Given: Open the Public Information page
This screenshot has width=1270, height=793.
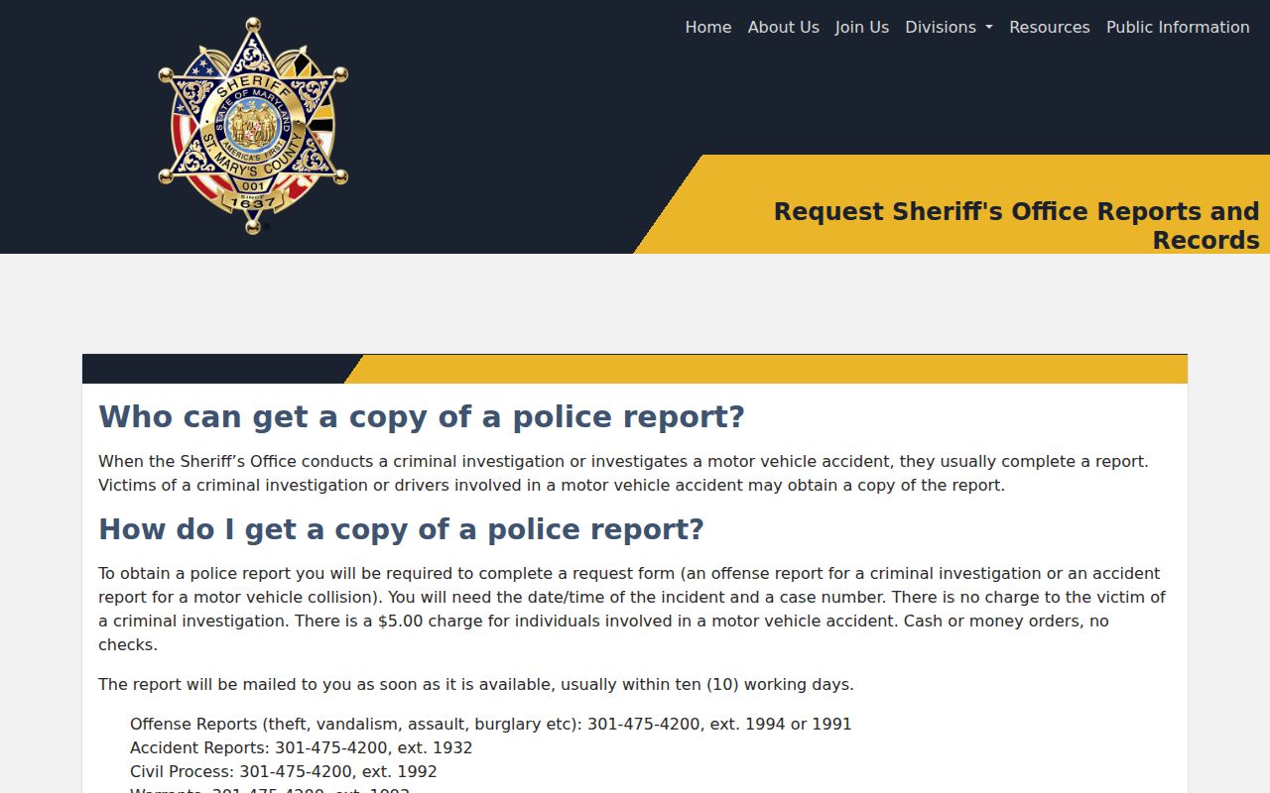Looking at the screenshot, I should pyautogui.click(x=1178, y=28).
